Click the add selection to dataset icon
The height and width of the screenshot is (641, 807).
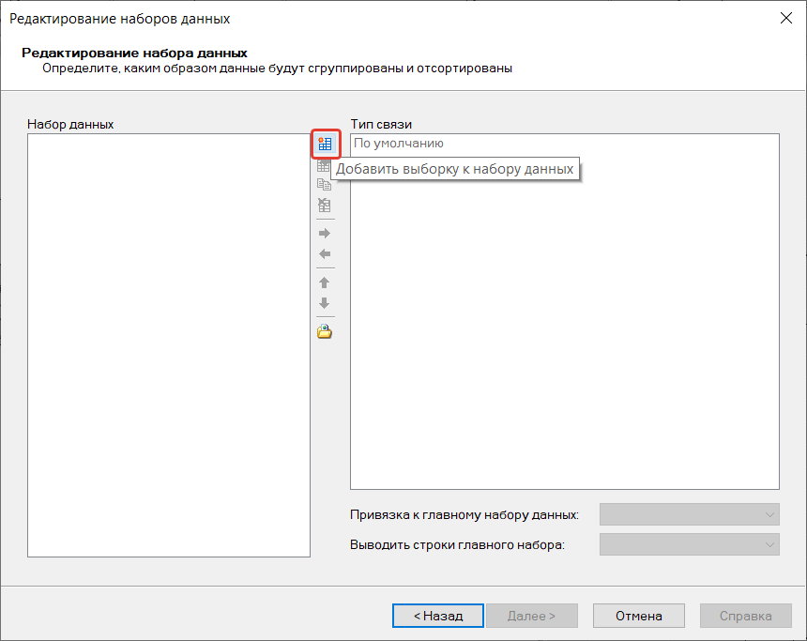[x=325, y=144]
